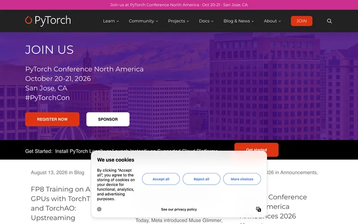
Task: Expand the Learn menu
Action: point(111,21)
